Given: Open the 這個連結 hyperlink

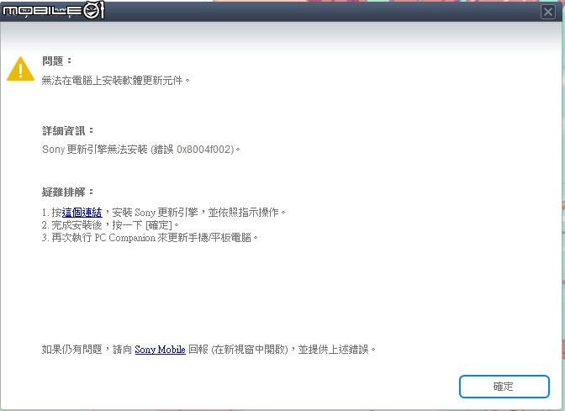Looking at the screenshot, I should pos(82,213).
